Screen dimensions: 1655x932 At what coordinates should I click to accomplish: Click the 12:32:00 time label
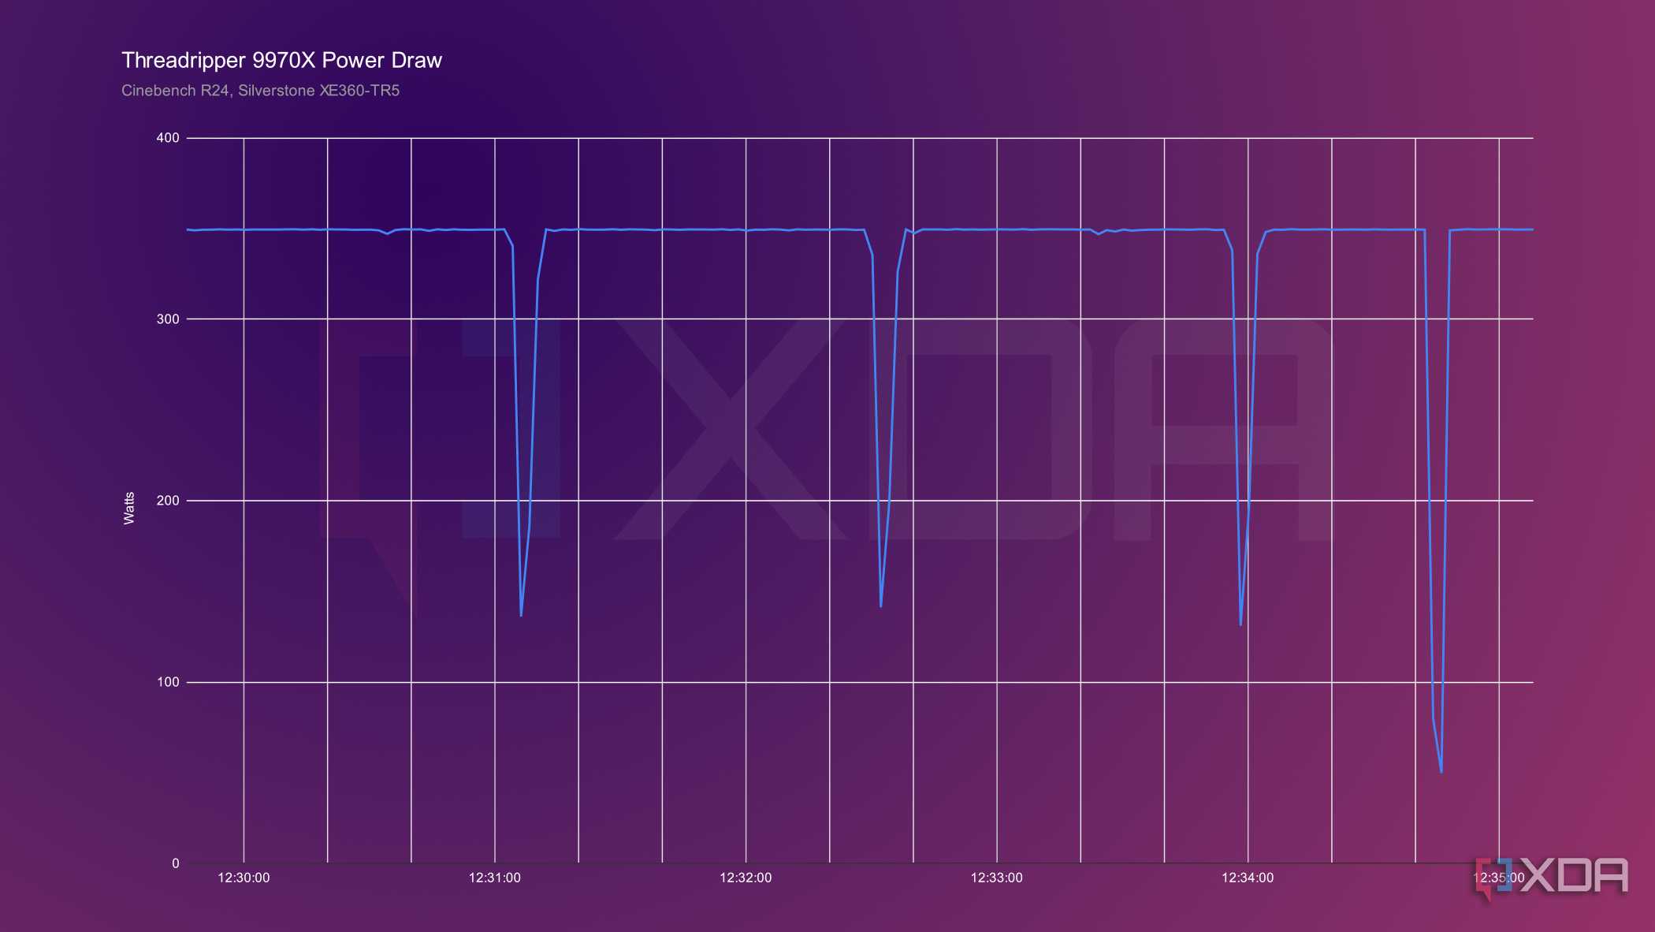point(746,878)
